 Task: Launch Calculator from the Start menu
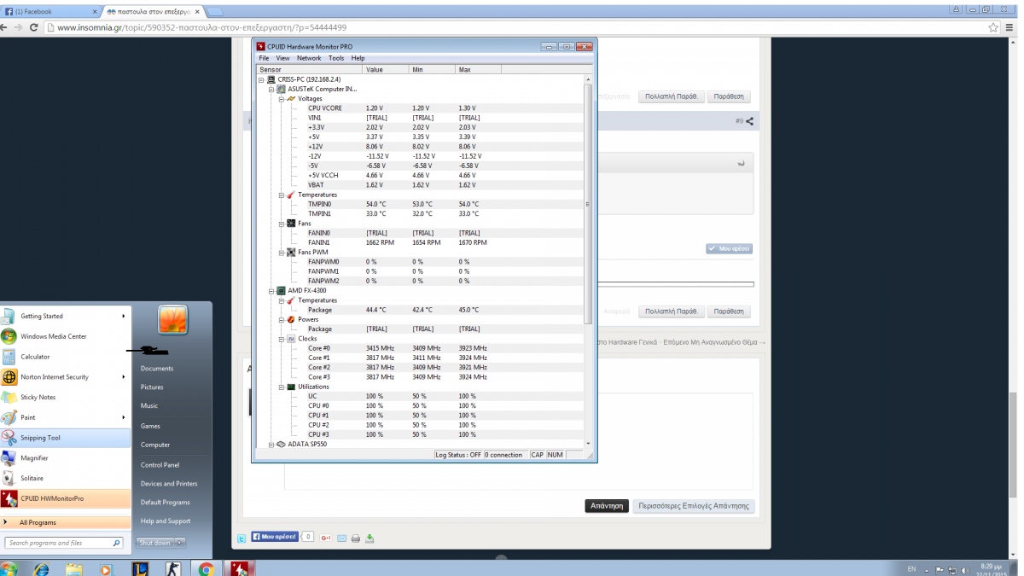(65, 357)
